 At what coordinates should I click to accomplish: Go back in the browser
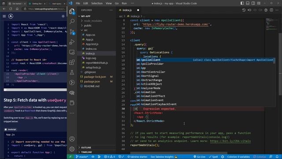tap(4, 9)
